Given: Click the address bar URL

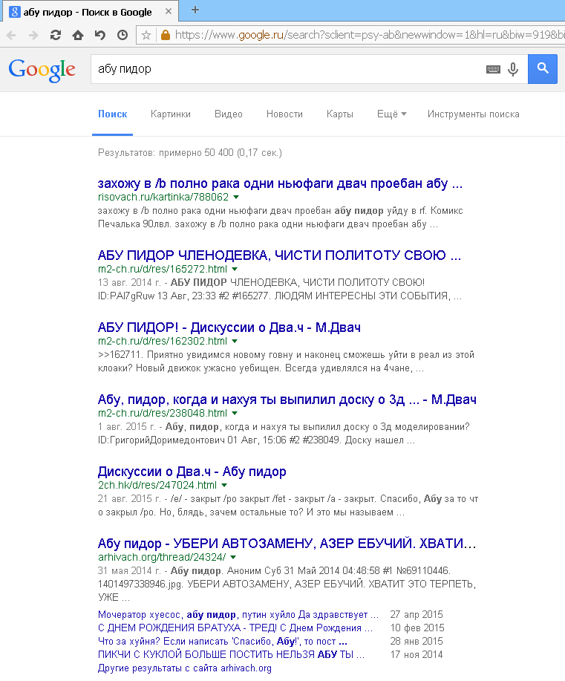Looking at the screenshot, I should (369, 35).
